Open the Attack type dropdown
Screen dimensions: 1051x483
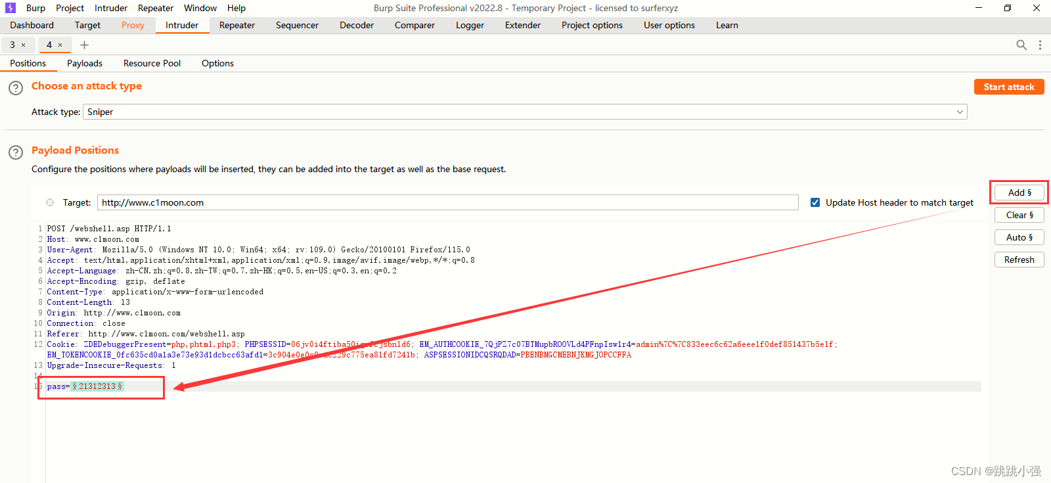pyautogui.click(x=525, y=112)
